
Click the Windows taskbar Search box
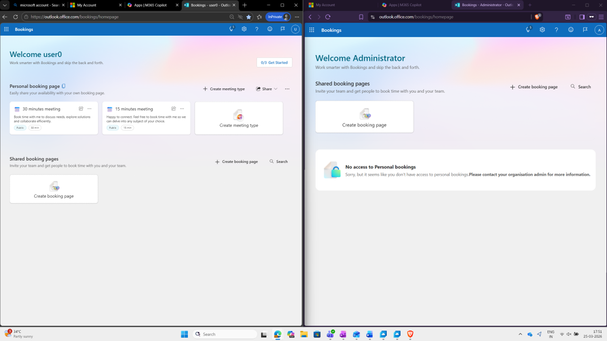point(225,334)
